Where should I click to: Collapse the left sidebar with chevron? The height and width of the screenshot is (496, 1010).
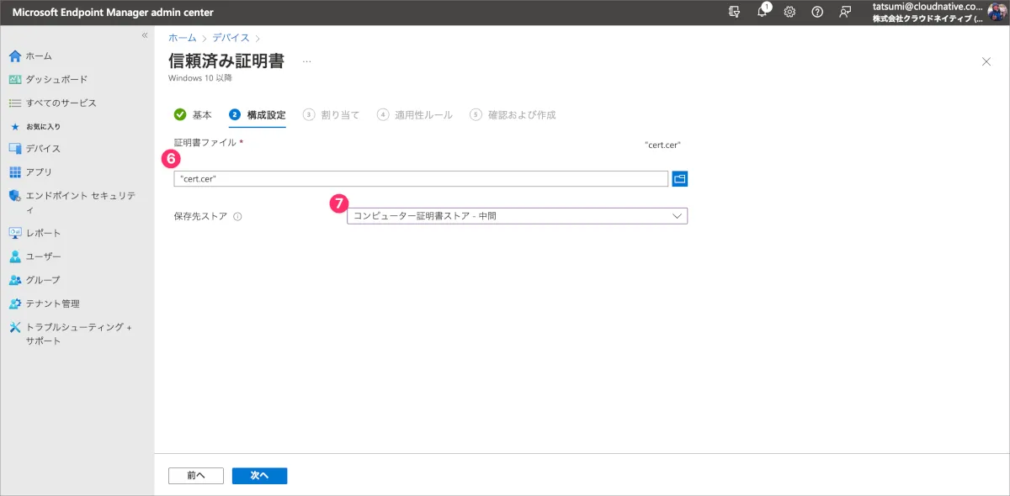click(145, 35)
